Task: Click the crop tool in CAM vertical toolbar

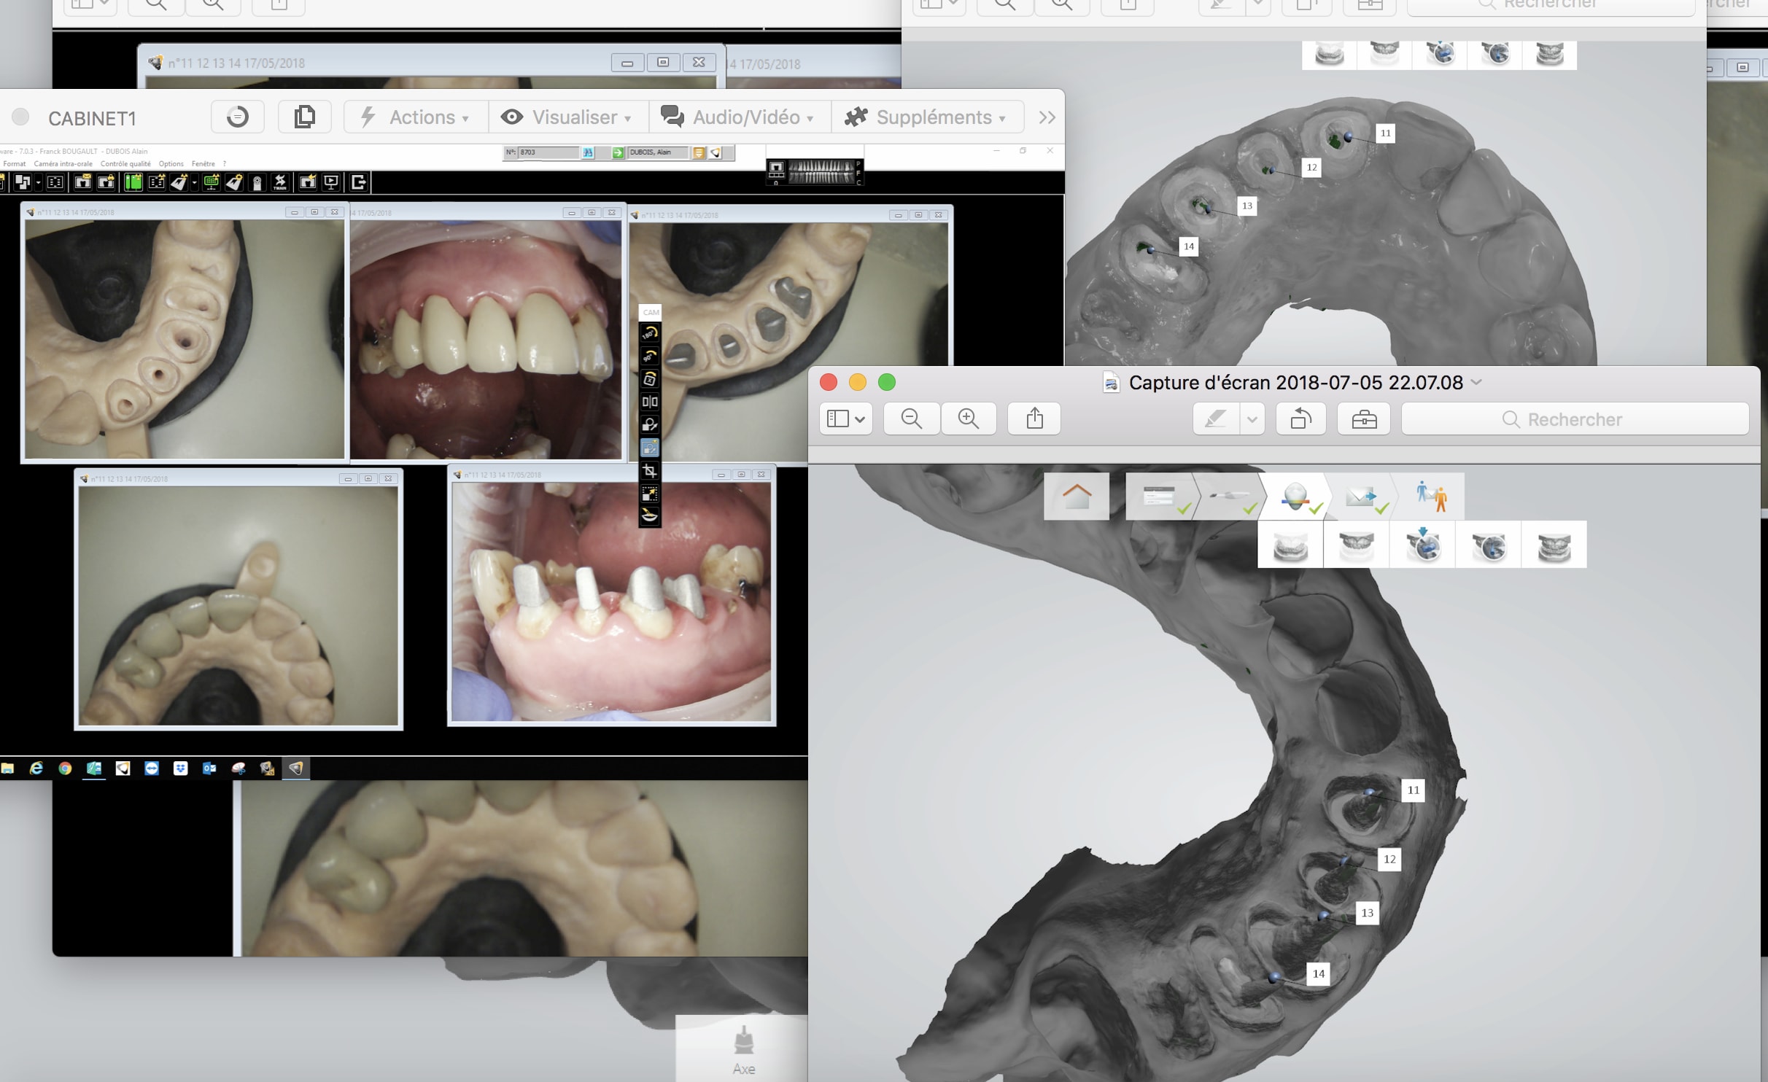Action: tap(649, 471)
